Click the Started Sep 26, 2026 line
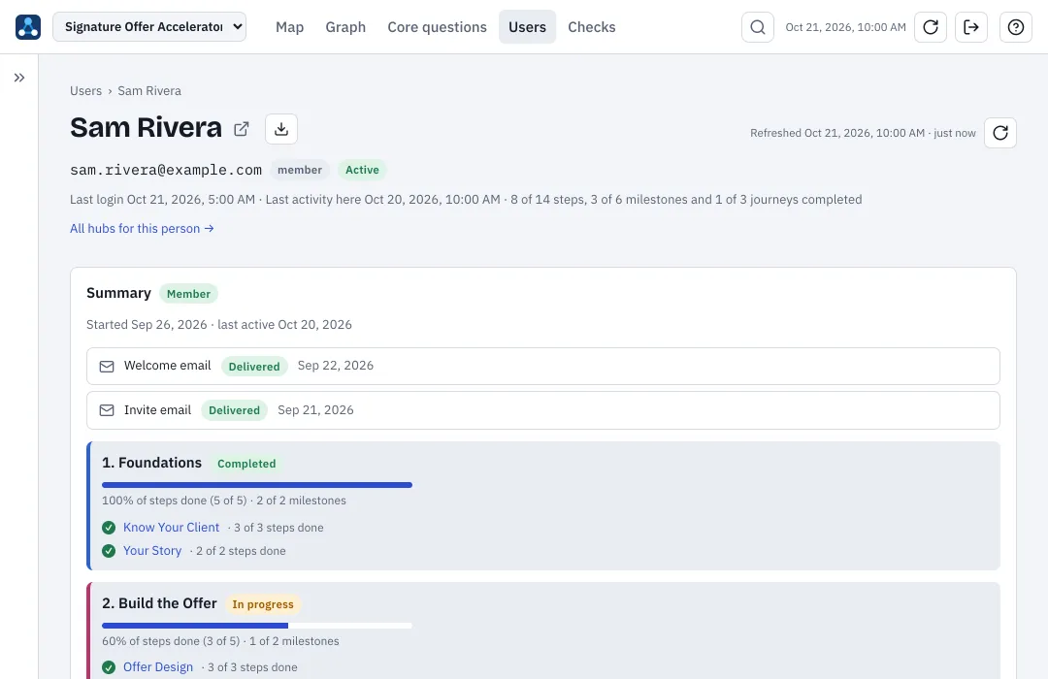 pos(218,324)
